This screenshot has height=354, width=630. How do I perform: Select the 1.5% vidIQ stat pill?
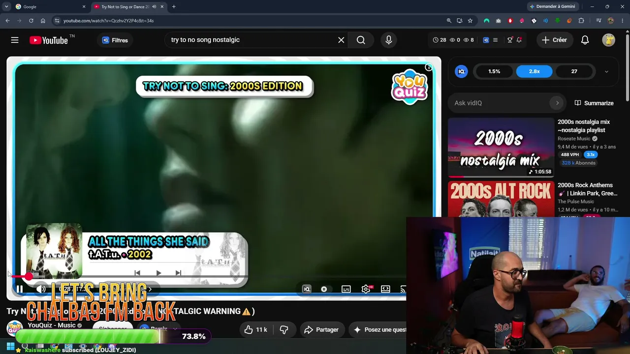[494, 71]
